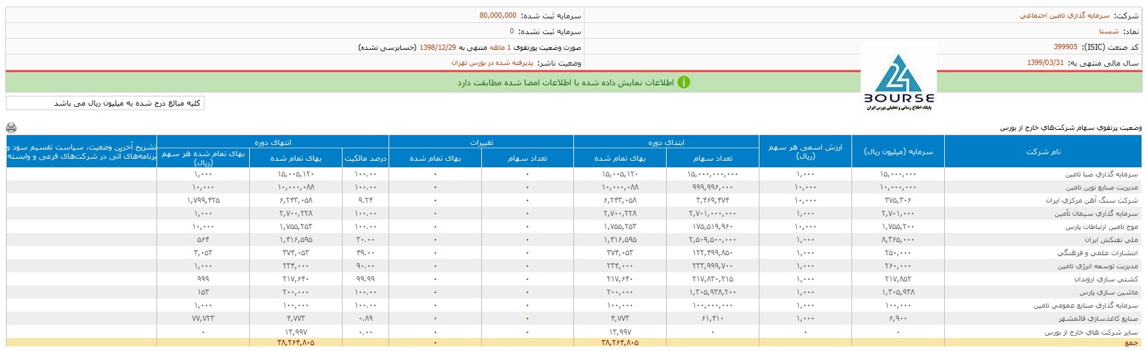The height and width of the screenshot is (351, 1146).
Task: Select the registered capital value 80,000,000
Action: (x=498, y=16)
